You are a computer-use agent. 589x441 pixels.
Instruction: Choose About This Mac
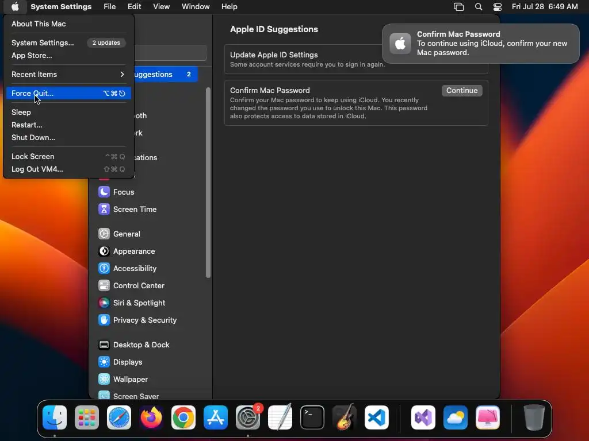pos(68,24)
